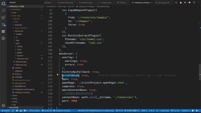Image resolution: width=201 pixels, height=113 pixels.
Task: Click Go Live in status bar
Action: pyautogui.click(x=175, y=110)
